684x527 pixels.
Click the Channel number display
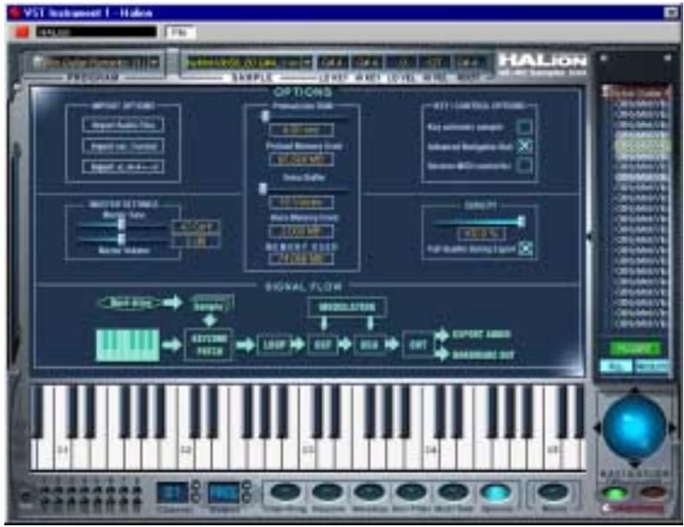coord(172,492)
